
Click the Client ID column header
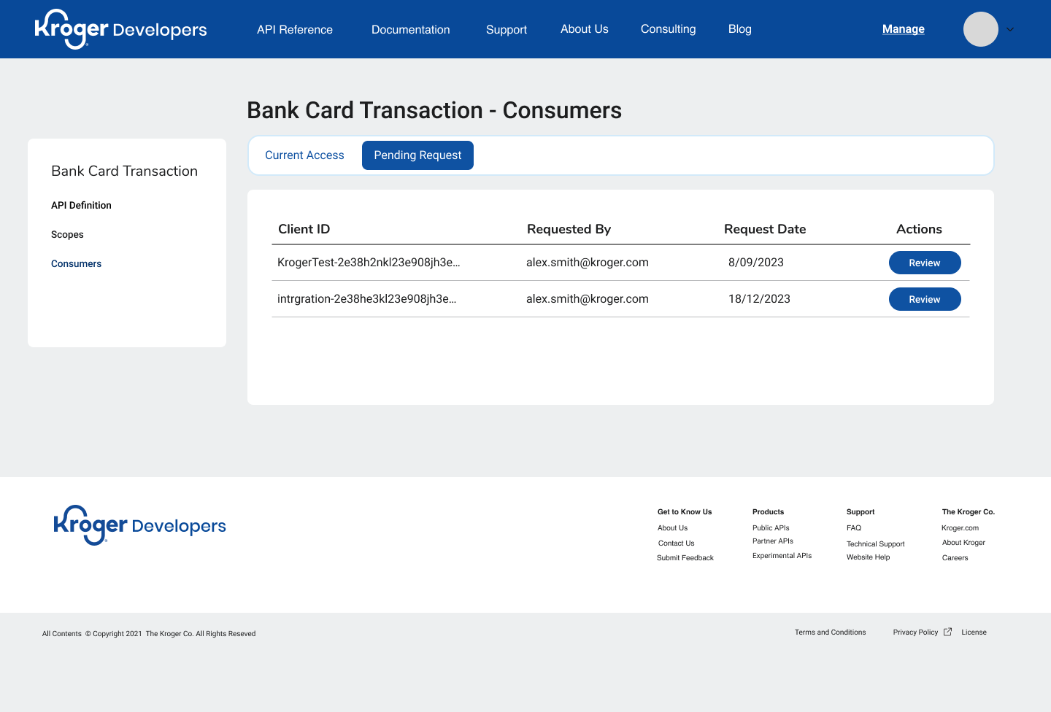(x=304, y=229)
